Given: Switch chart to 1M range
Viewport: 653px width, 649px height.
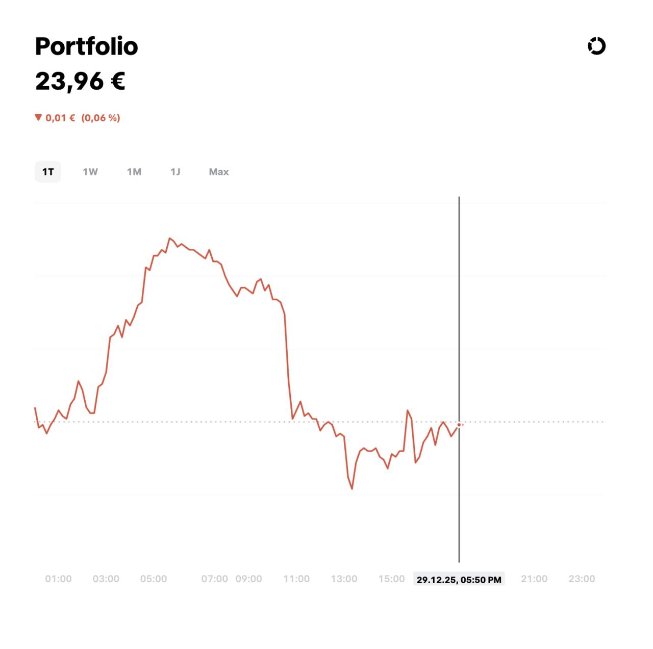Looking at the screenshot, I should [x=134, y=172].
